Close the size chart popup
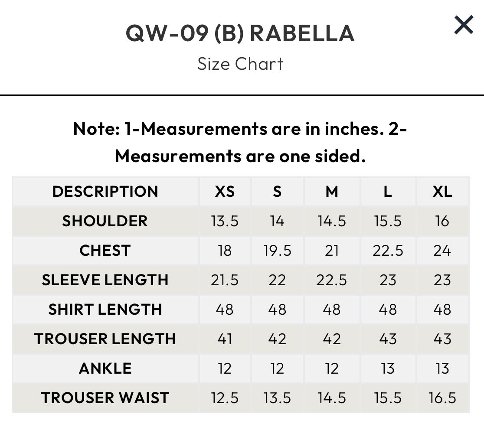 [464, 25]
